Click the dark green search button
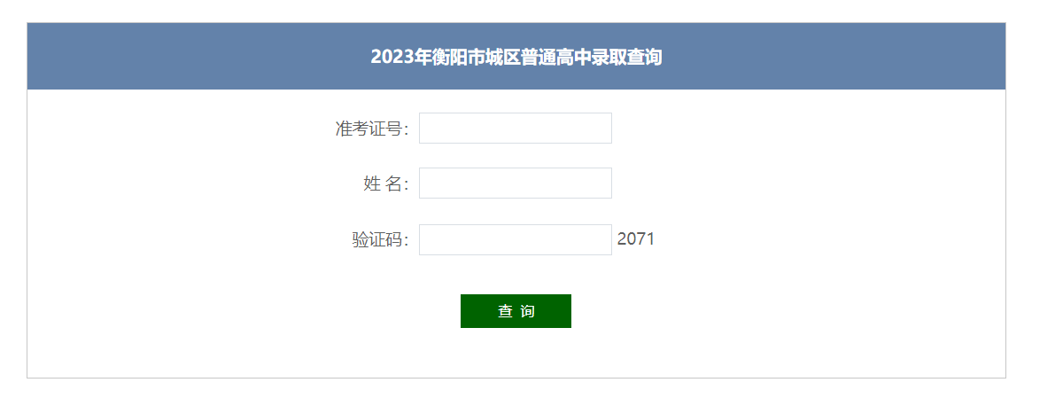 click(x=516, y=311)
